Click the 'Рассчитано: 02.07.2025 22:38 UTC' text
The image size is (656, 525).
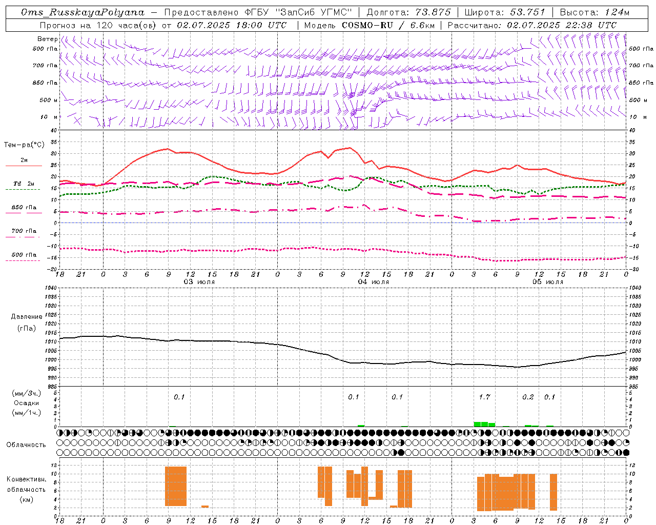(x=532, y=25)
